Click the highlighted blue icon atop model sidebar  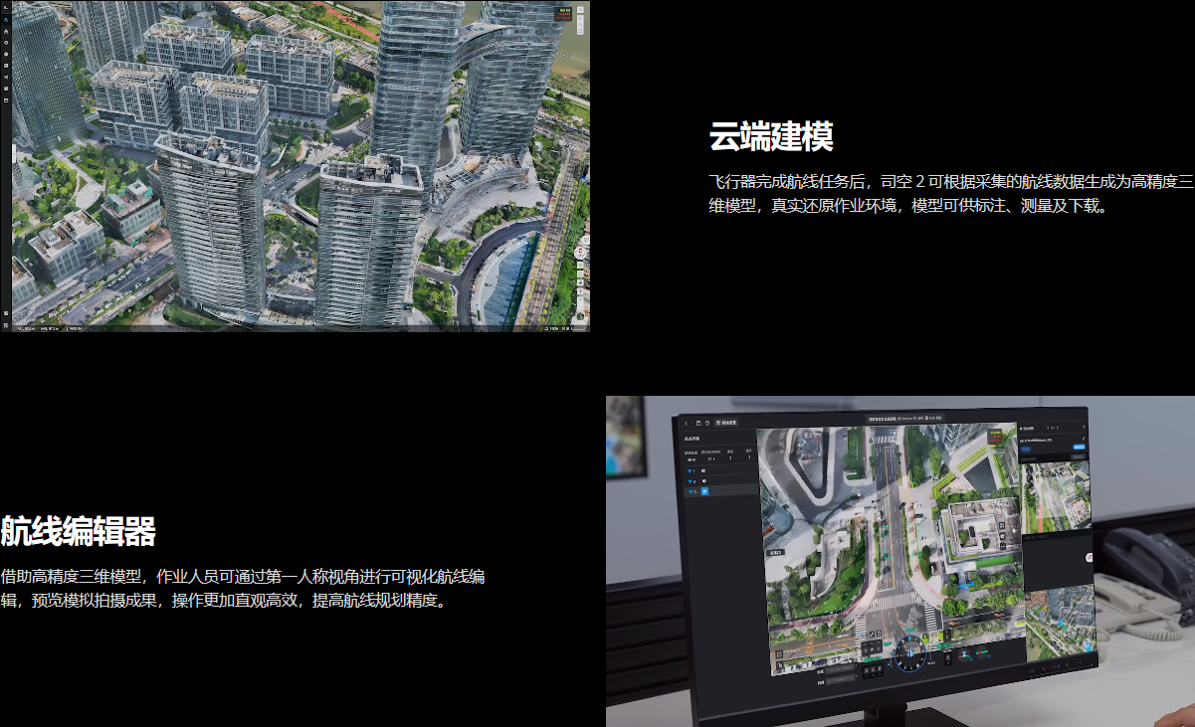[x=6, y=19]
